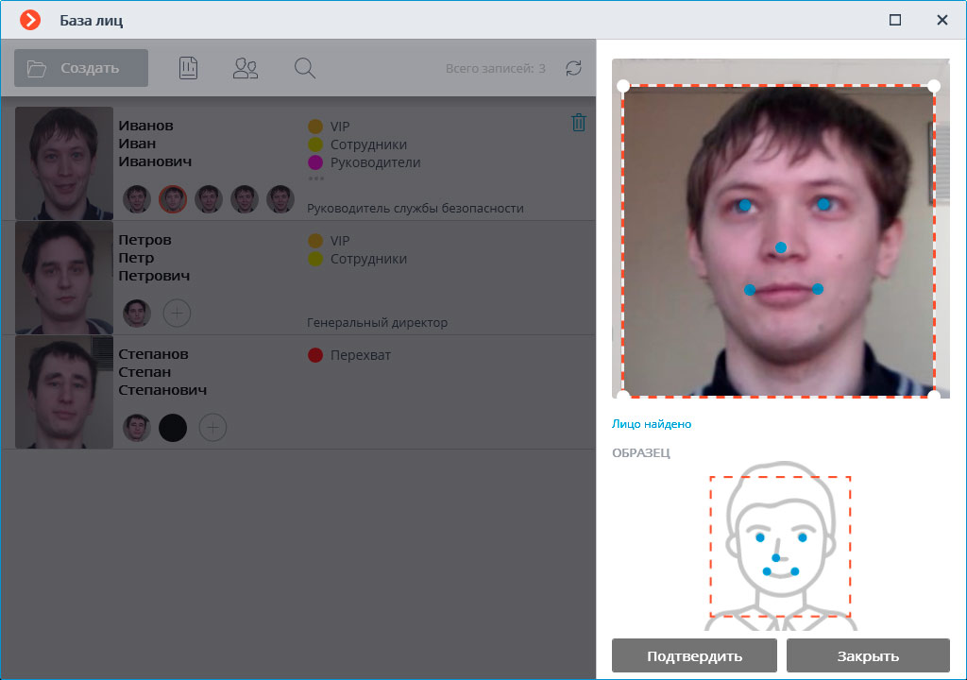
Task: Click the Закрыть button
Action: [x=868, y=655]
